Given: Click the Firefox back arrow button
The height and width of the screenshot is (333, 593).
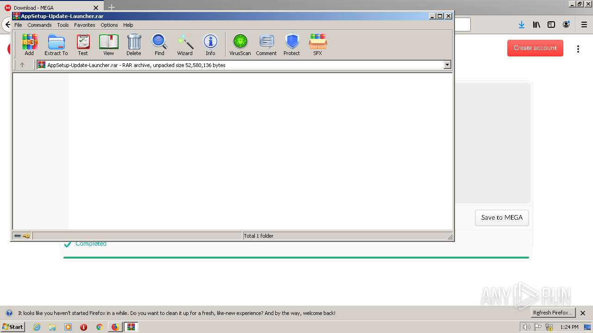Looking at the screenshot, I should [7, 25].
